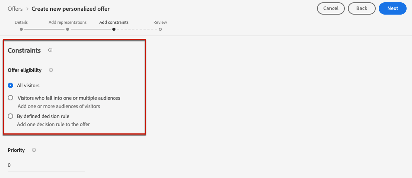This screenshot has height=178, width=412.
Task: Click the Details step progress dot
Action: (21, 29)
